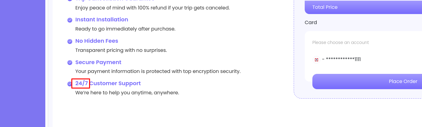Screen dimensions: 422x127
Task: Click 'Transparent pricing with no surprises' text
Action: pyautogui.click(x=121, y=50)
